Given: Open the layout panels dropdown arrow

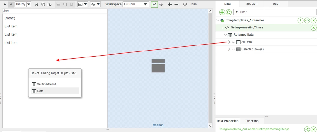Looking at the screenshot, I should [85, 4].
